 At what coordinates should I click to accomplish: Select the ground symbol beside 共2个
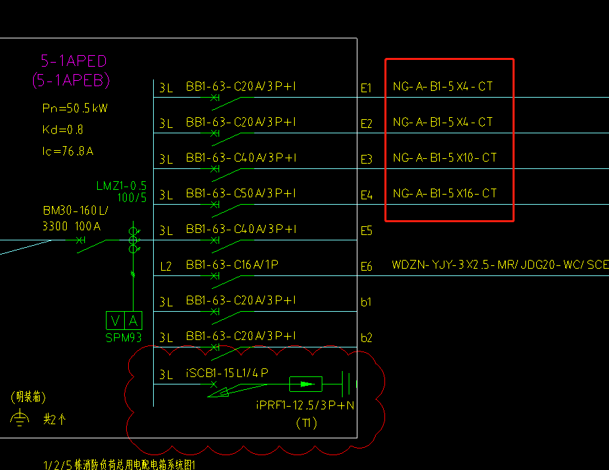[20, 418]
